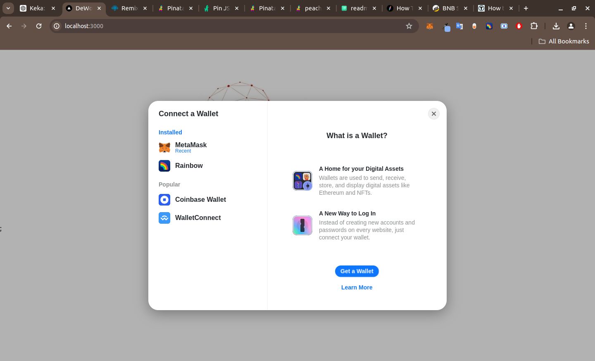
Task: Open the Chrome profile avatar menu
Action: (571, 26)
